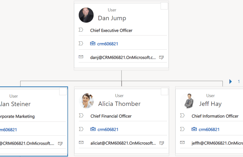Click the briefcase icon on Alicia Thomber's card
Viewport: 243px width, 157px height.
click(93, 129)
